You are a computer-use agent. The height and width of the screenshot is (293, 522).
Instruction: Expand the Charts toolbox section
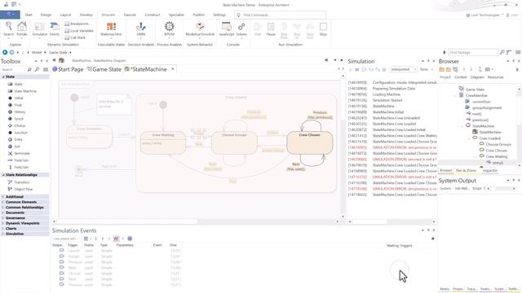[x=3, y=229]
